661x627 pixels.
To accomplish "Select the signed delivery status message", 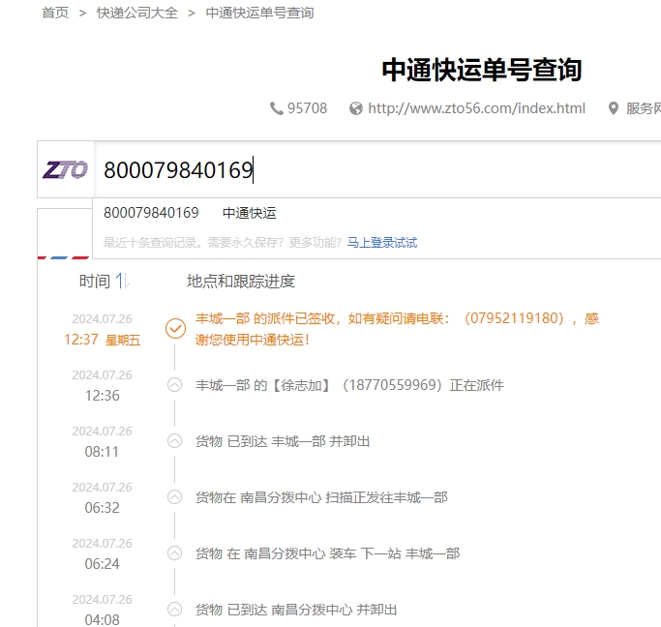I will pos(397,329).
